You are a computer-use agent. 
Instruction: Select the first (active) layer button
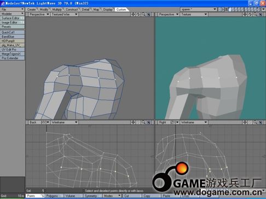230,9
